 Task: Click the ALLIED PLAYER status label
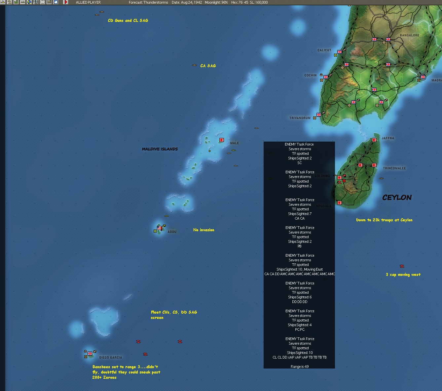pos(88,2)
